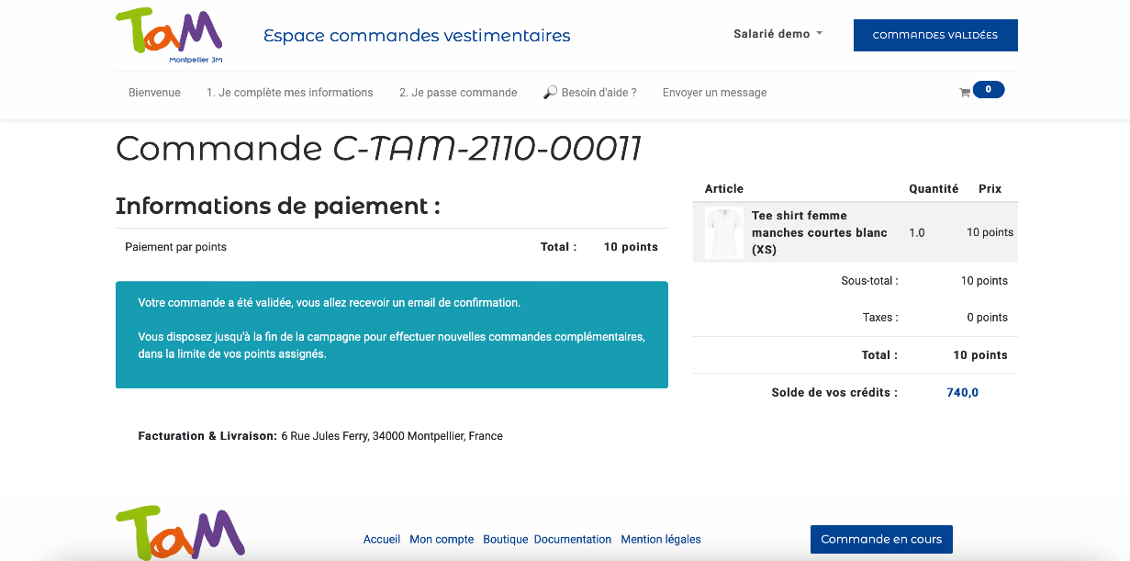
Task: Open the Boutique footer link
Action: tap(505, 540)
